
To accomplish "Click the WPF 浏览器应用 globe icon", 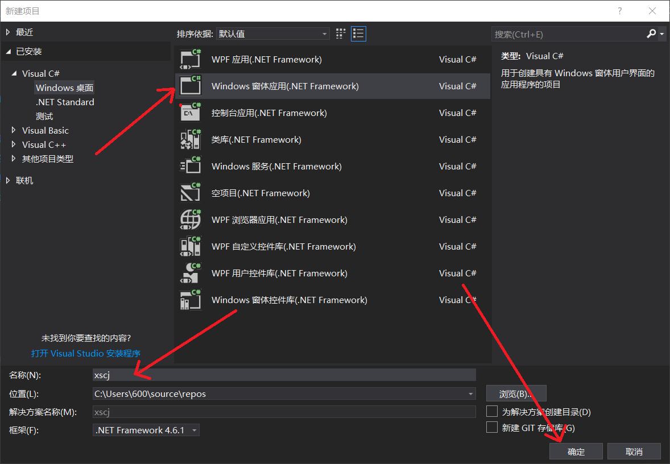I will 191,219.
